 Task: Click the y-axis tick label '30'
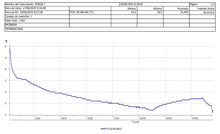(6, 46)
